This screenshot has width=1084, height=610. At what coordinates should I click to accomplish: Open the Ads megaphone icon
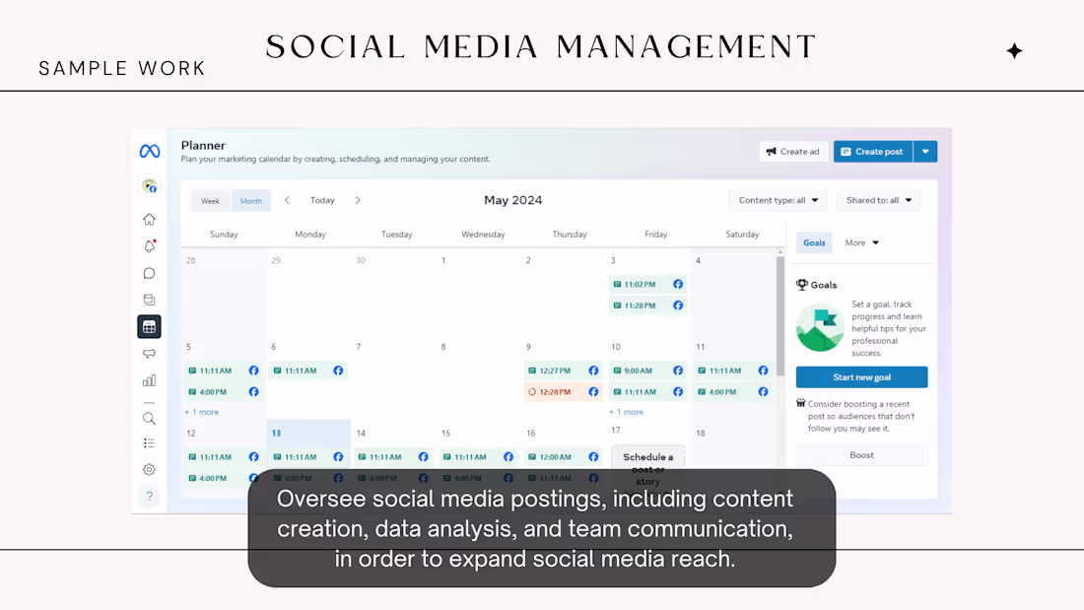point(150,354)
